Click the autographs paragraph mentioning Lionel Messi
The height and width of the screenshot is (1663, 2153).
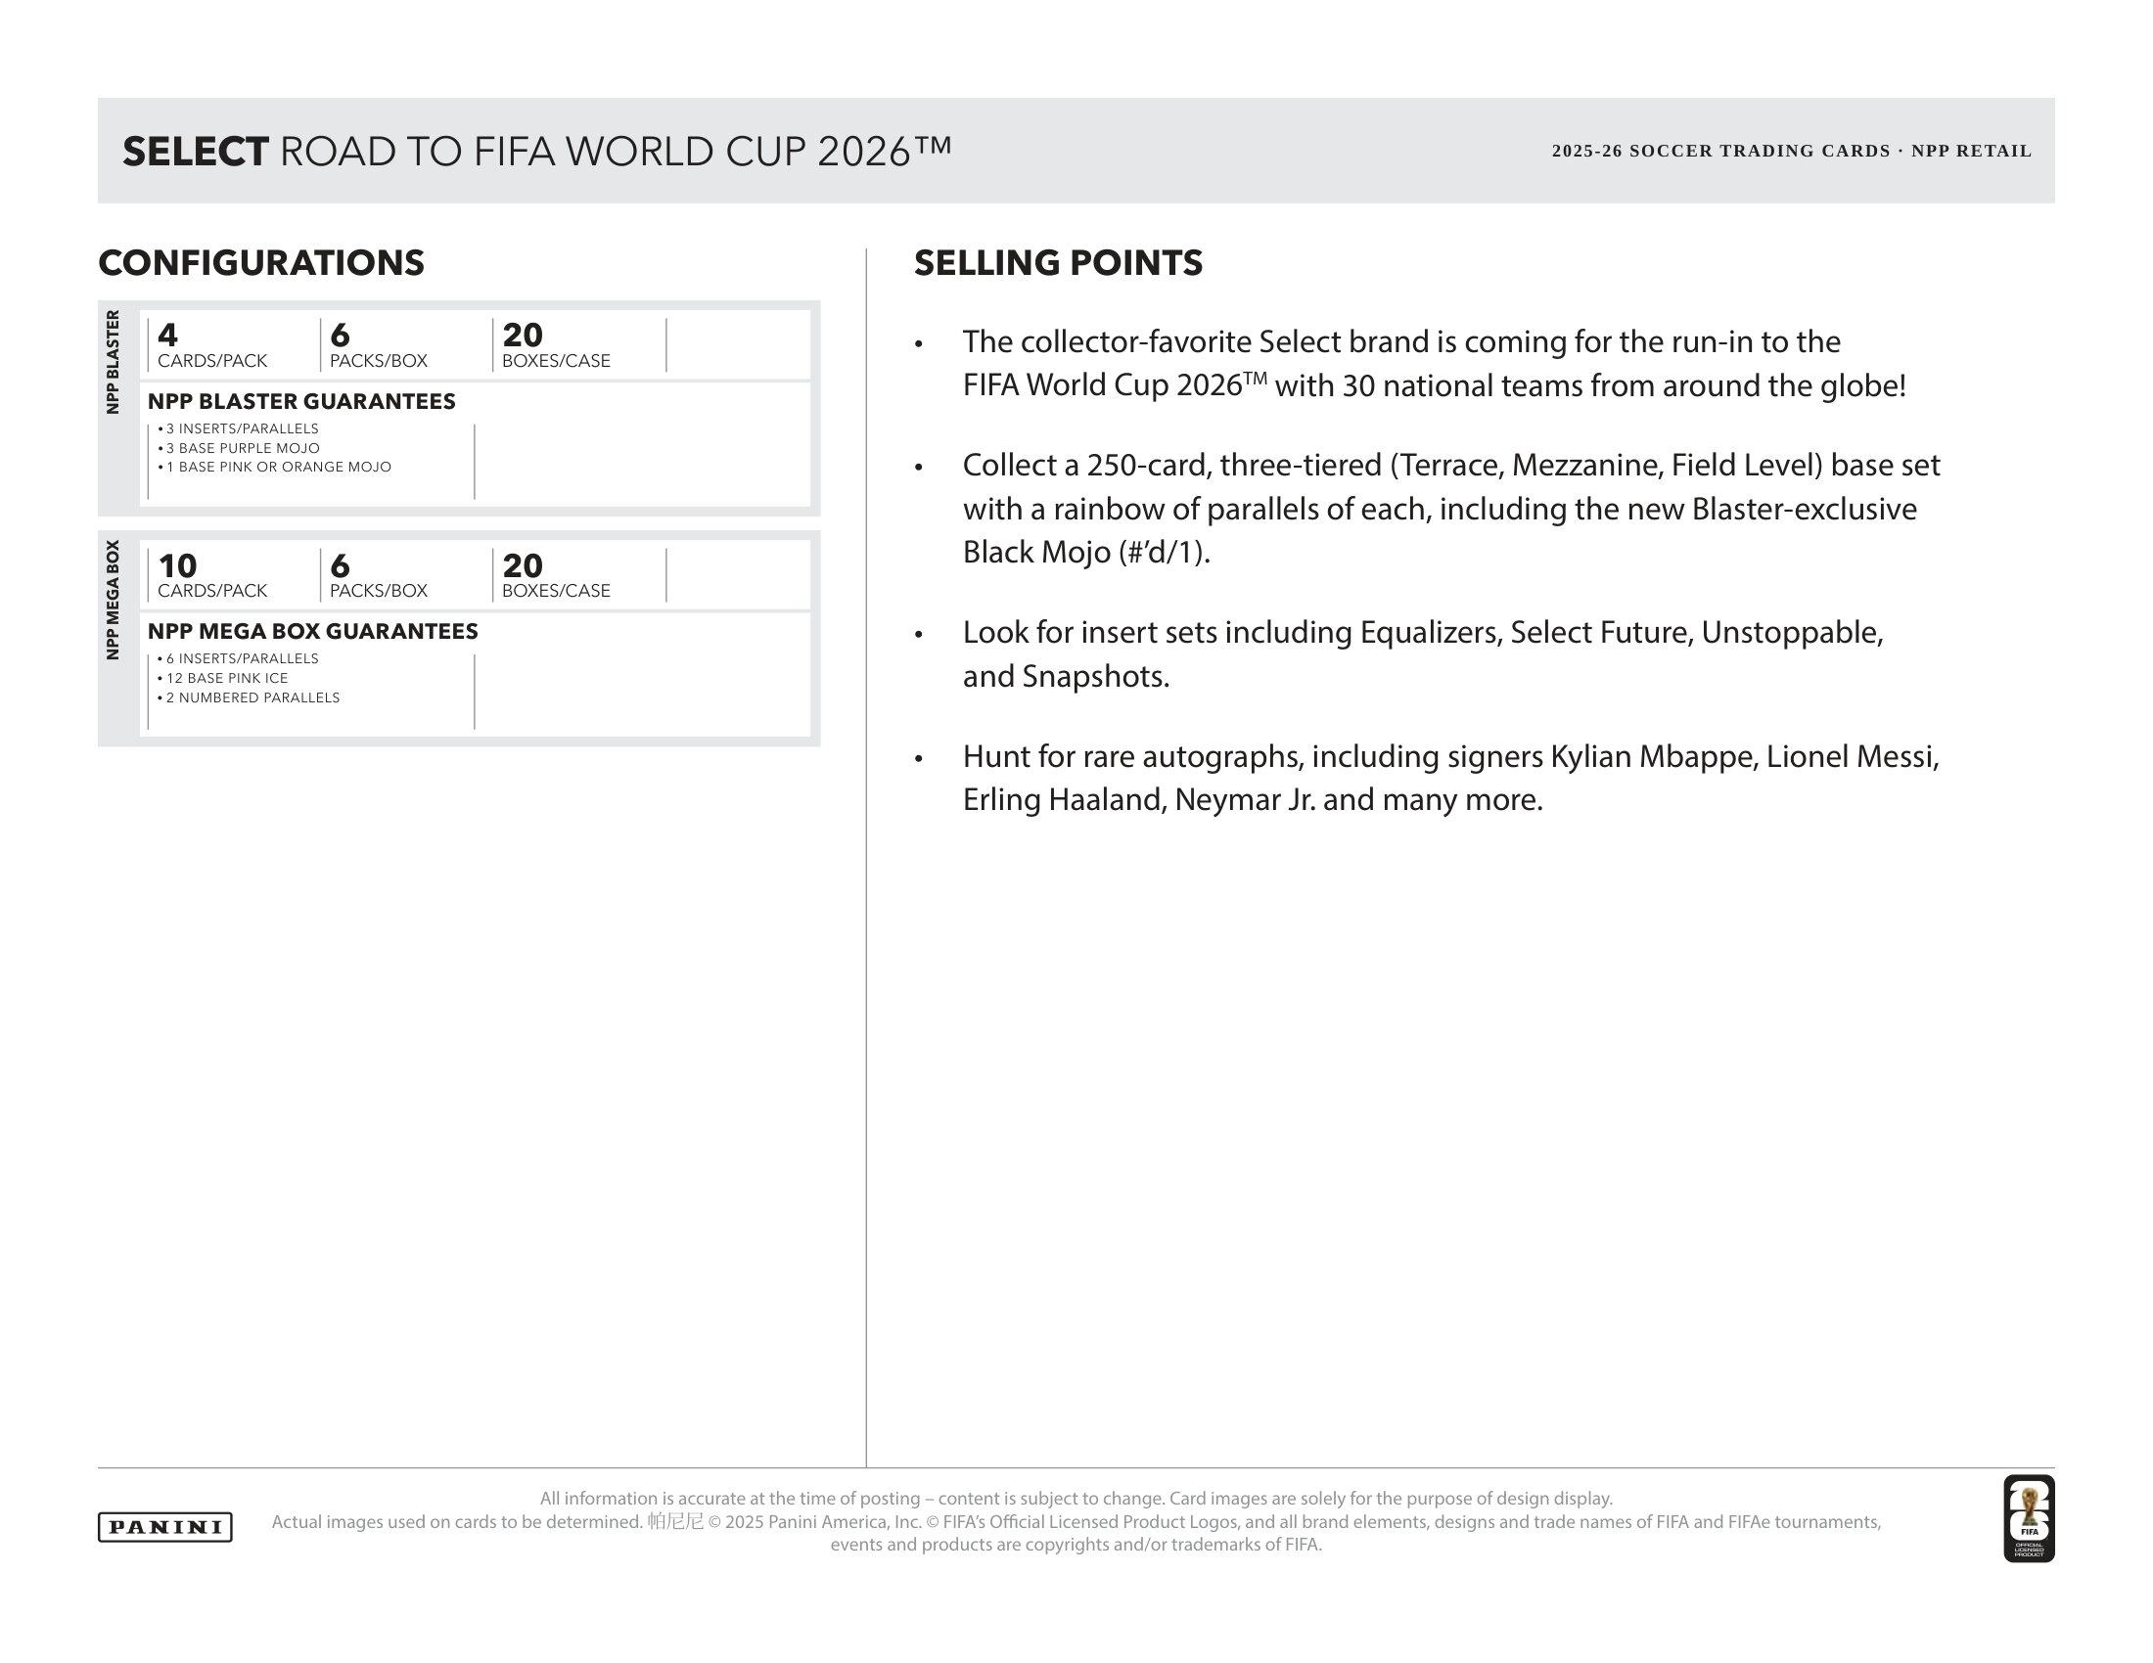(x=1451, y=778)
